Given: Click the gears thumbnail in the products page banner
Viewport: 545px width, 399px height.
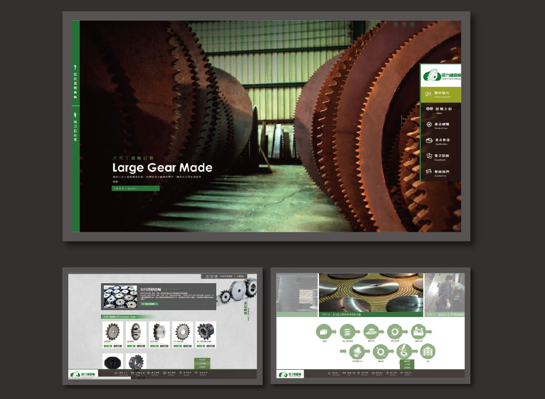Looking at the screenshot, I should 120,296.
